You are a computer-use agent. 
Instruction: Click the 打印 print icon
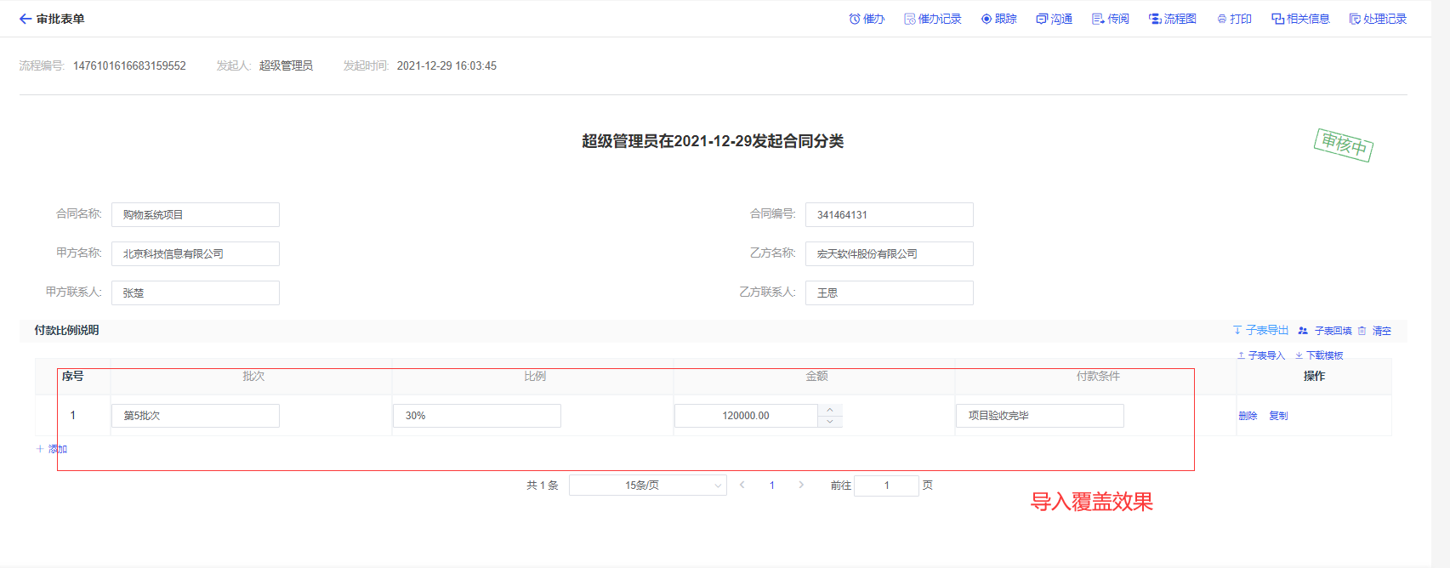(x=1222, y=19)
